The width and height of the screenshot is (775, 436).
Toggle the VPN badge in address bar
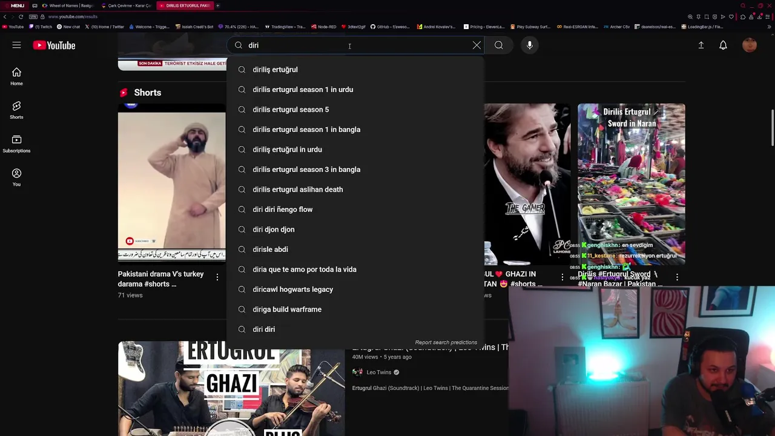[33, 16]
